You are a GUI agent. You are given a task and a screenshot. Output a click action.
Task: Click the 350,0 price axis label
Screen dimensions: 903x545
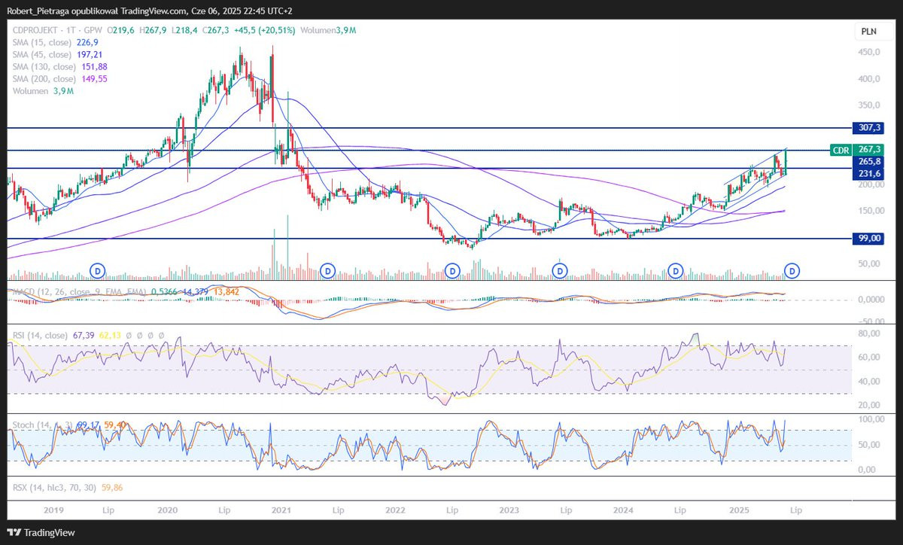click(x=871, y=105)
